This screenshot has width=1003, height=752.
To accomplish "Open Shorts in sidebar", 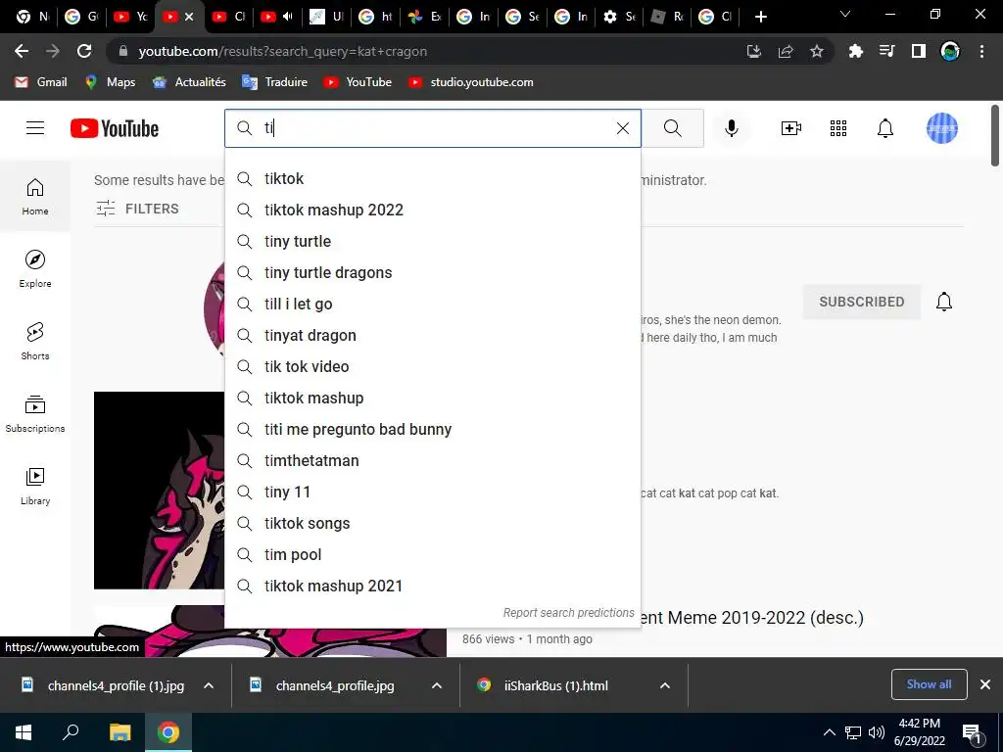I will click(35, 341).
